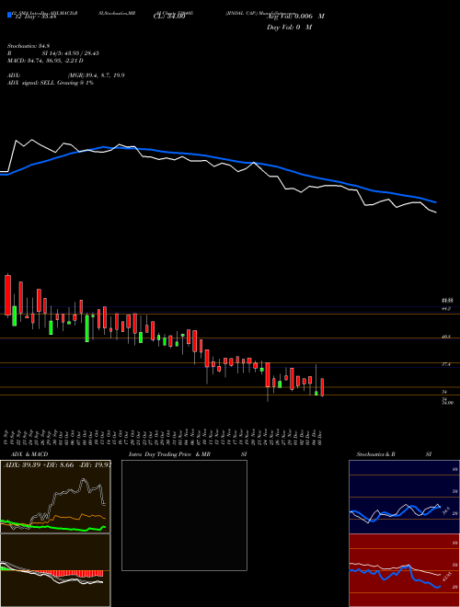Click the CL: 34.00 closing value
The height and width of the screenshot is (607, 460).
(x=169, y=17)
